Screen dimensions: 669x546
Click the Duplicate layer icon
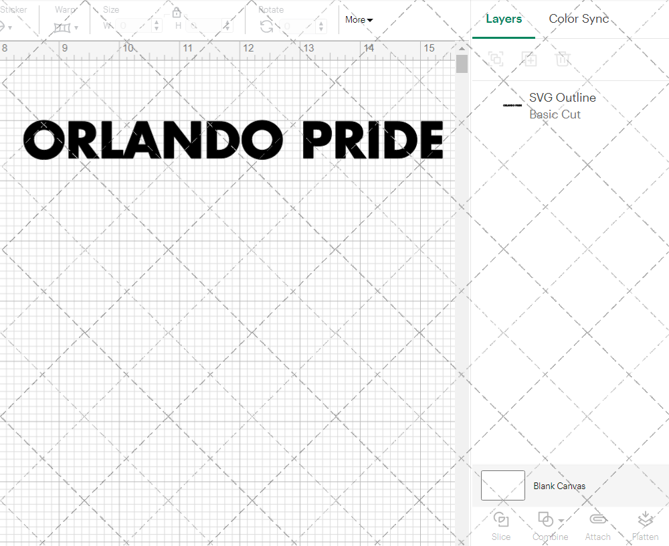[x=529, y=59]
